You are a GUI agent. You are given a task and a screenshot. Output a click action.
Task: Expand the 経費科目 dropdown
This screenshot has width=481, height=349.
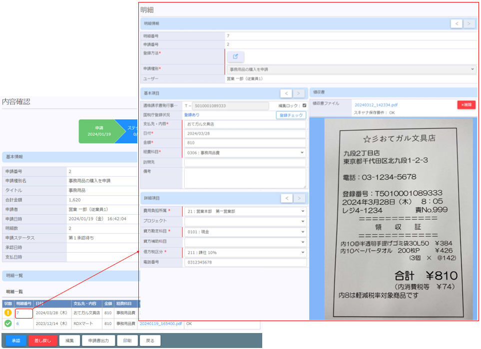(x=245, y=153)
